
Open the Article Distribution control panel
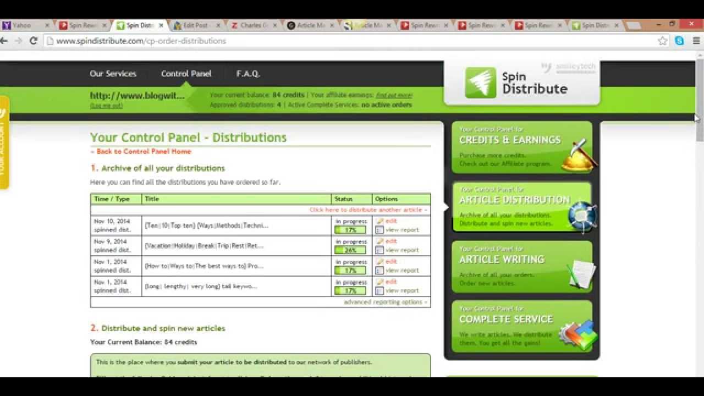[521, 207]
